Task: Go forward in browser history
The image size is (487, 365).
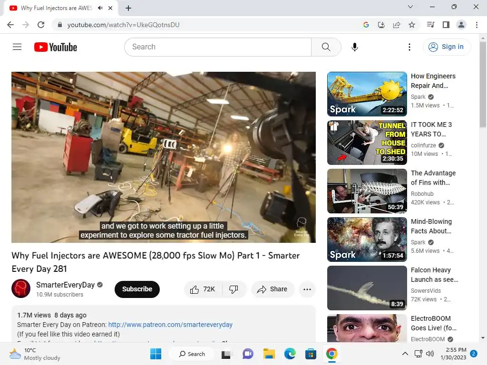Action: pyautogui.click(x=26, y=25)
